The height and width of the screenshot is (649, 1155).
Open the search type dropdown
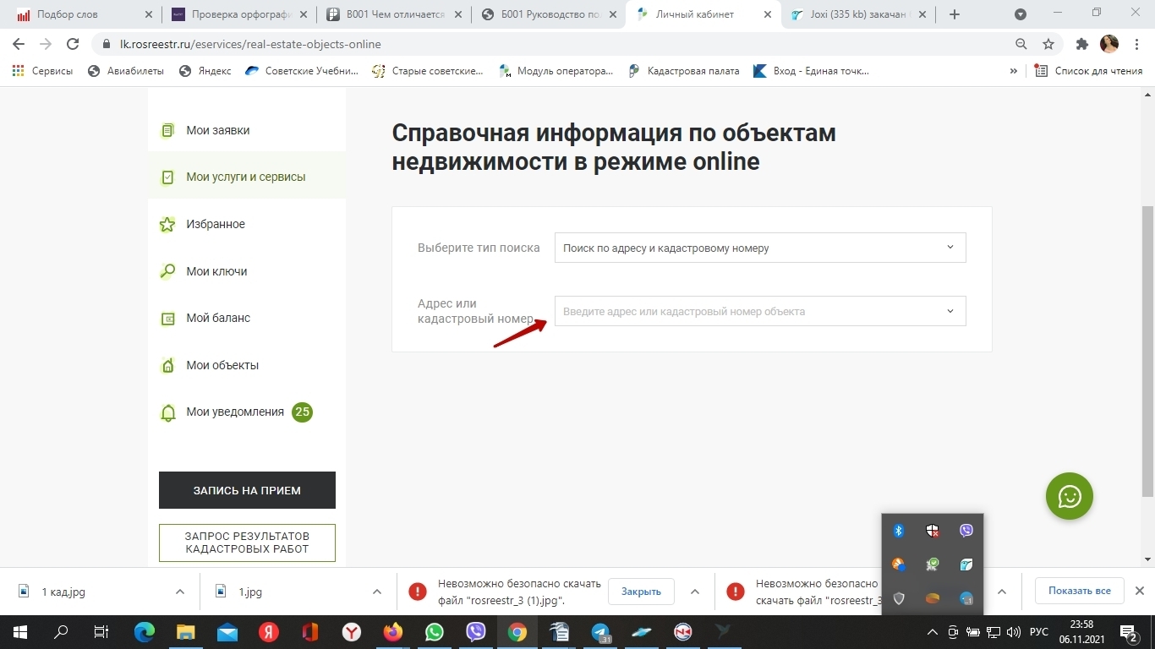click(x=760, y=248)
